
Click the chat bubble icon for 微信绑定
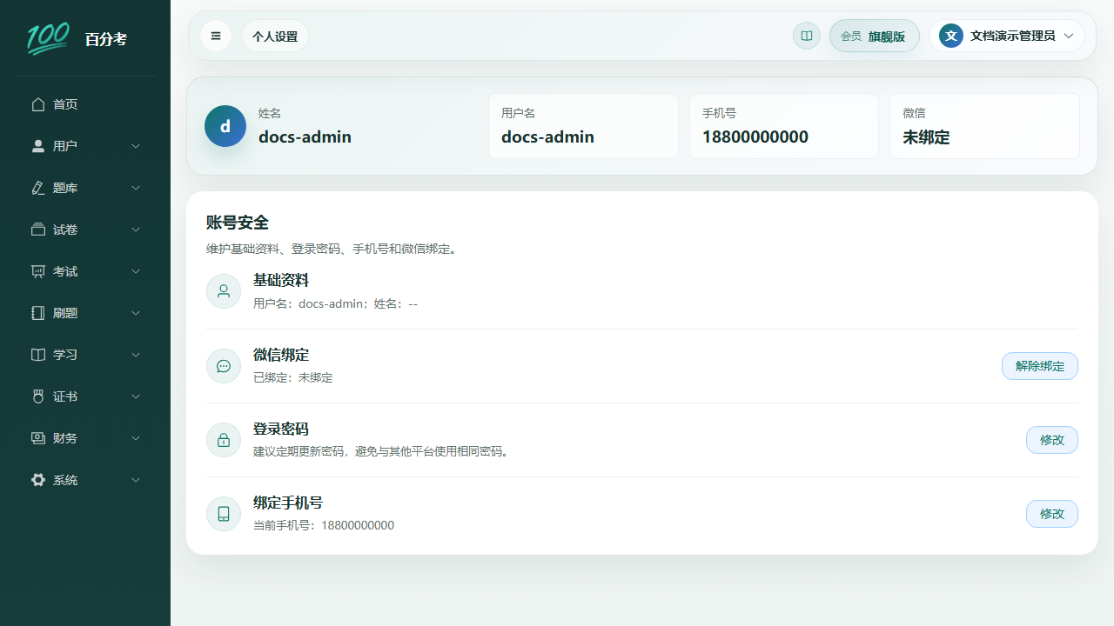pyautogui.click(x=224, y=366)
